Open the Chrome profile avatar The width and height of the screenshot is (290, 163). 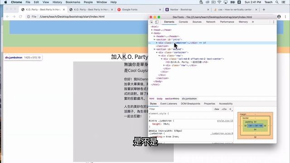point(279,17)
